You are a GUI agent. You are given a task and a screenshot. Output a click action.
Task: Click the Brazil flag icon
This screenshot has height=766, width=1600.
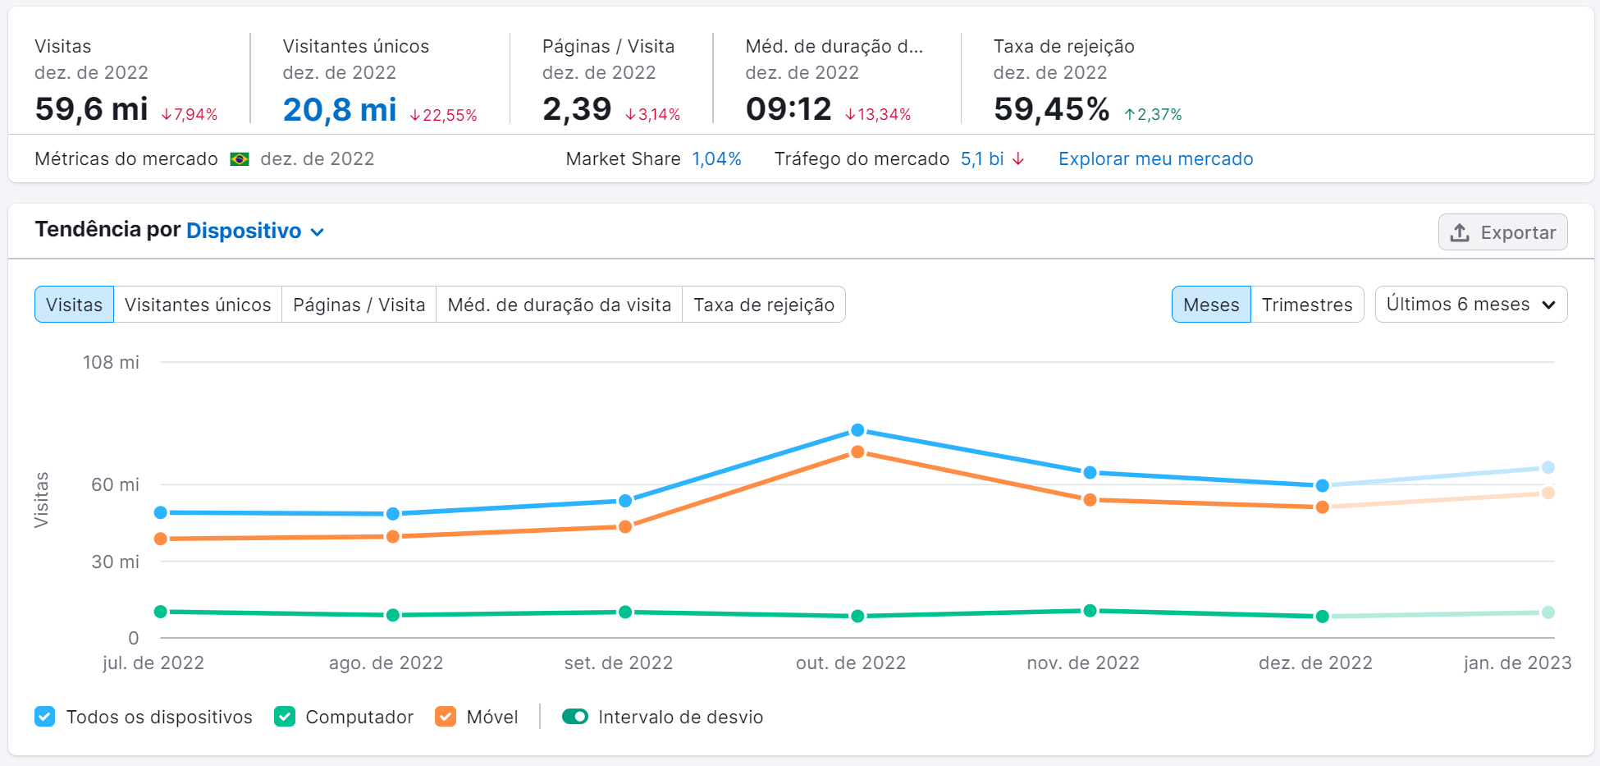(x=240, y=159)
